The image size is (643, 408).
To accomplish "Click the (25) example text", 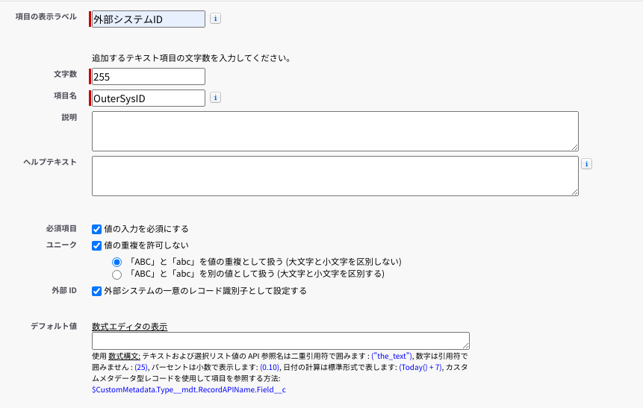I will [x=141, y=367].
